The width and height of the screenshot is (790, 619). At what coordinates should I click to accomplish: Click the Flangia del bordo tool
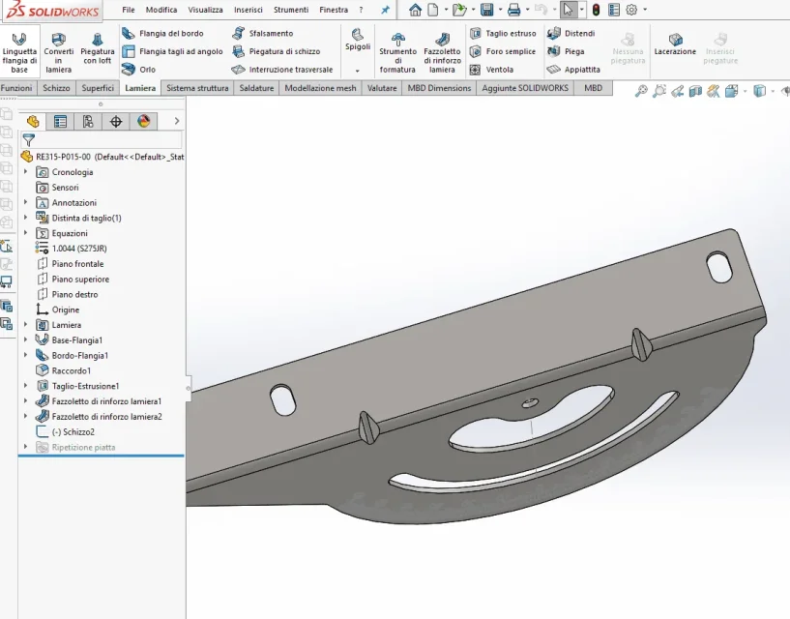162,33
